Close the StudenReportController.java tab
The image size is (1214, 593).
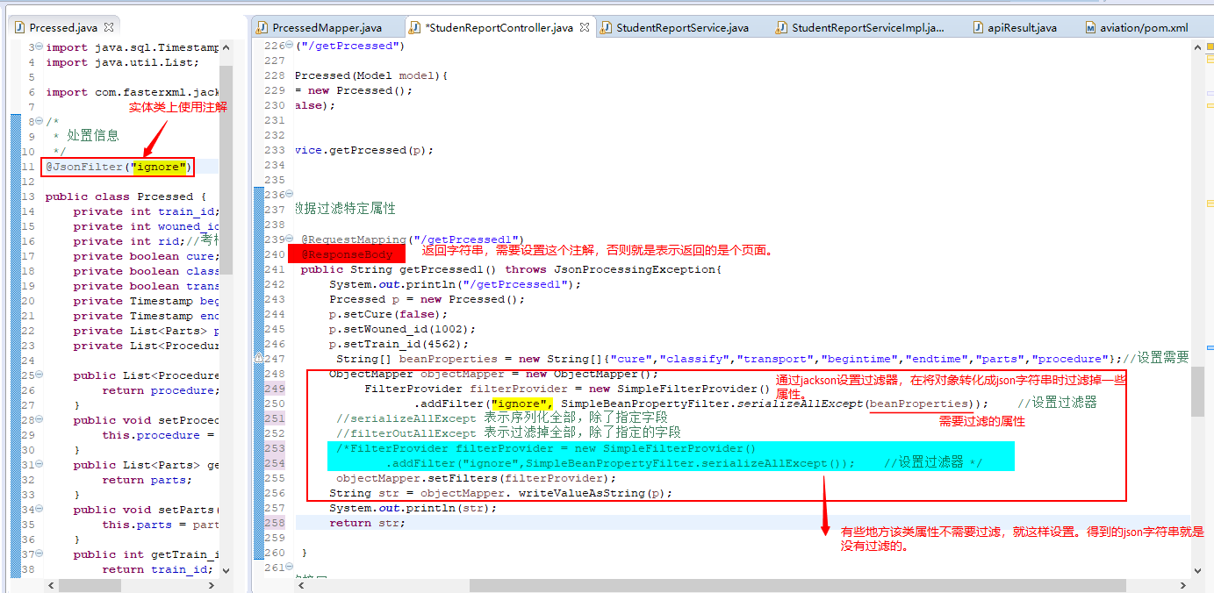click(x=585, y=28)
